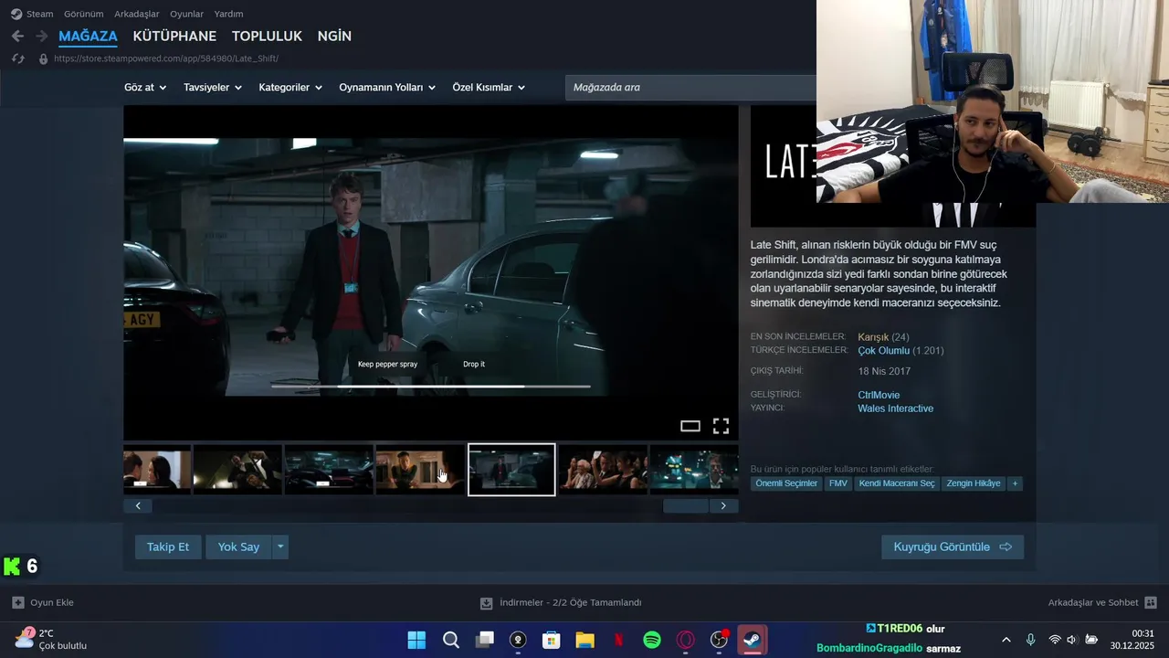Show hidden system tray icons
The image size is (1169, 658).
(1006, 640)
